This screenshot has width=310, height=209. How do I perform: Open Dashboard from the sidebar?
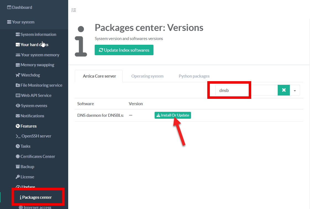point(22,7)
